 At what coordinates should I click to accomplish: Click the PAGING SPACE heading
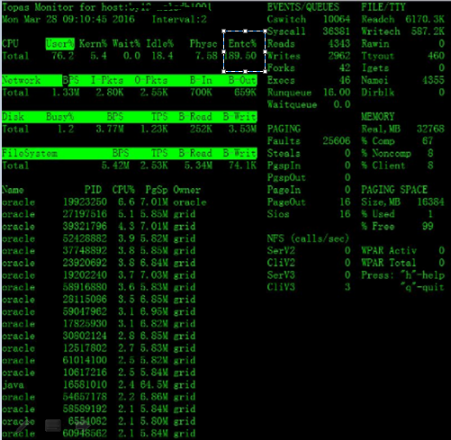(x=394, y=190)
